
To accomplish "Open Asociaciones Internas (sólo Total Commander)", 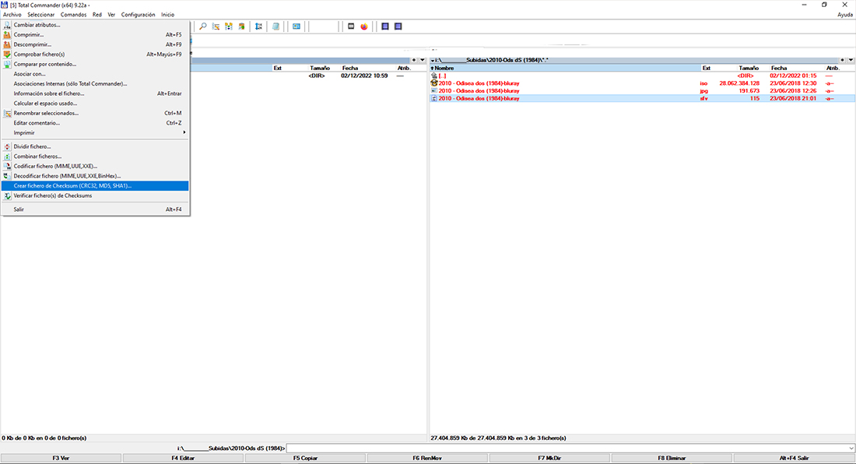I will click(95, 83).
